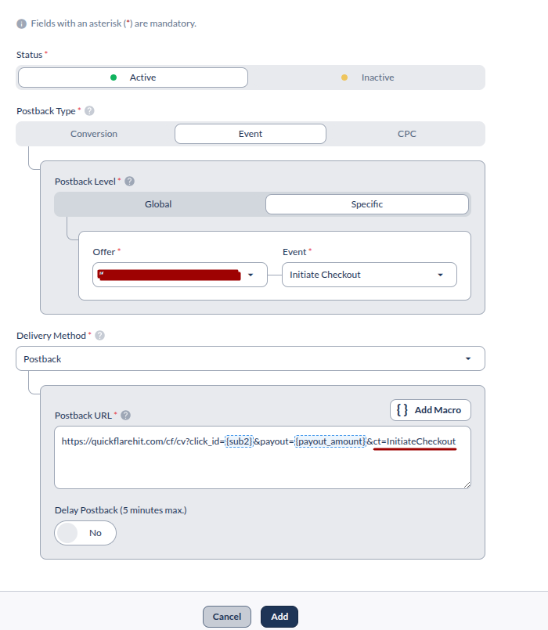Open help icon next to Delivery Method

tap(99, 336)
